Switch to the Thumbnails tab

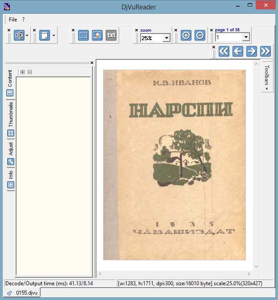coord(11,119)
